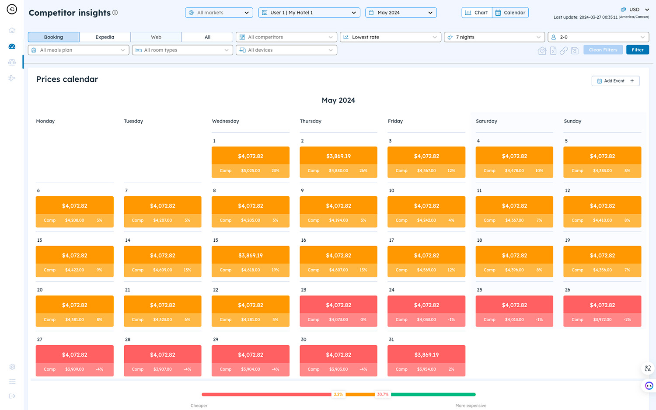
Task: Switch to the Web channel tab
Action: [x=156, y=37]
